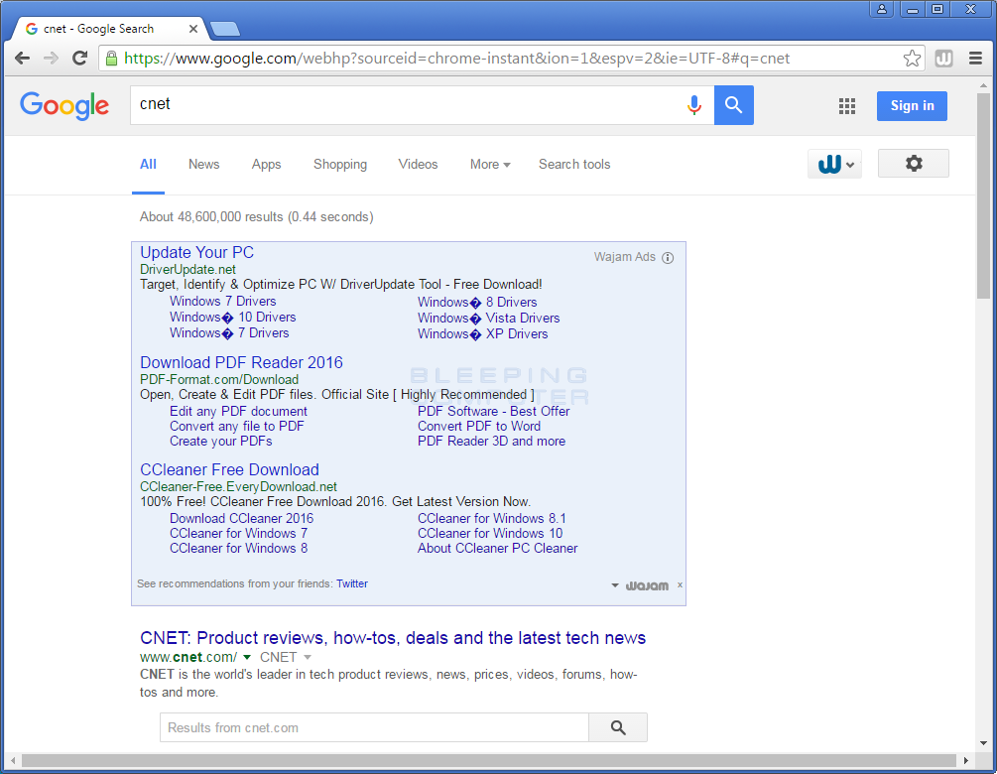
Task: Open the More search categories dropdown
Action: [489, 164]
